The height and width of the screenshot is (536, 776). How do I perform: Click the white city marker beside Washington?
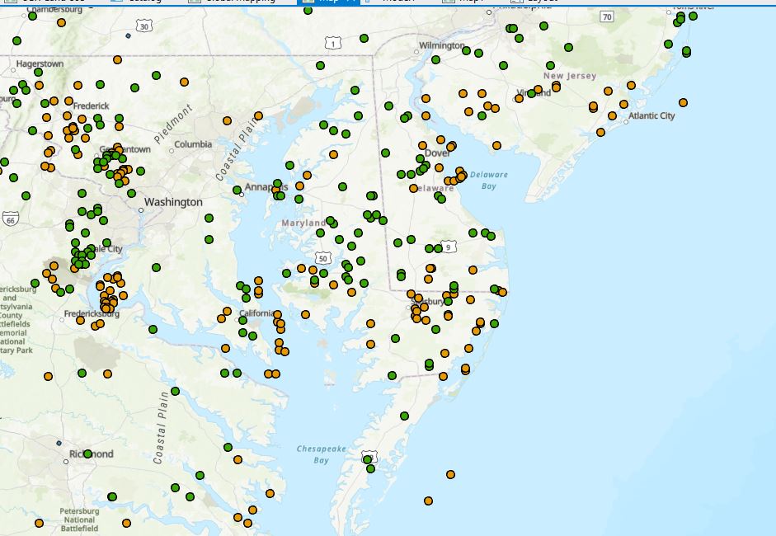141,210
